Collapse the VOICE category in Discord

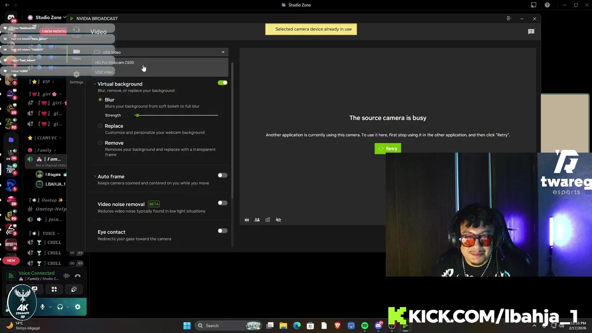pyautogui.click(x=44, y=234)
